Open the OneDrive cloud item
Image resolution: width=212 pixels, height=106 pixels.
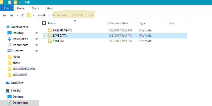[x=17, y=83]
